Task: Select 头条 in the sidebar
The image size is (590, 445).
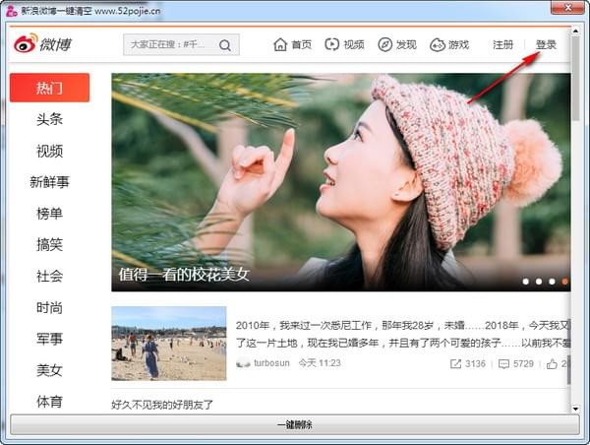Action: [x=50, y=119]
